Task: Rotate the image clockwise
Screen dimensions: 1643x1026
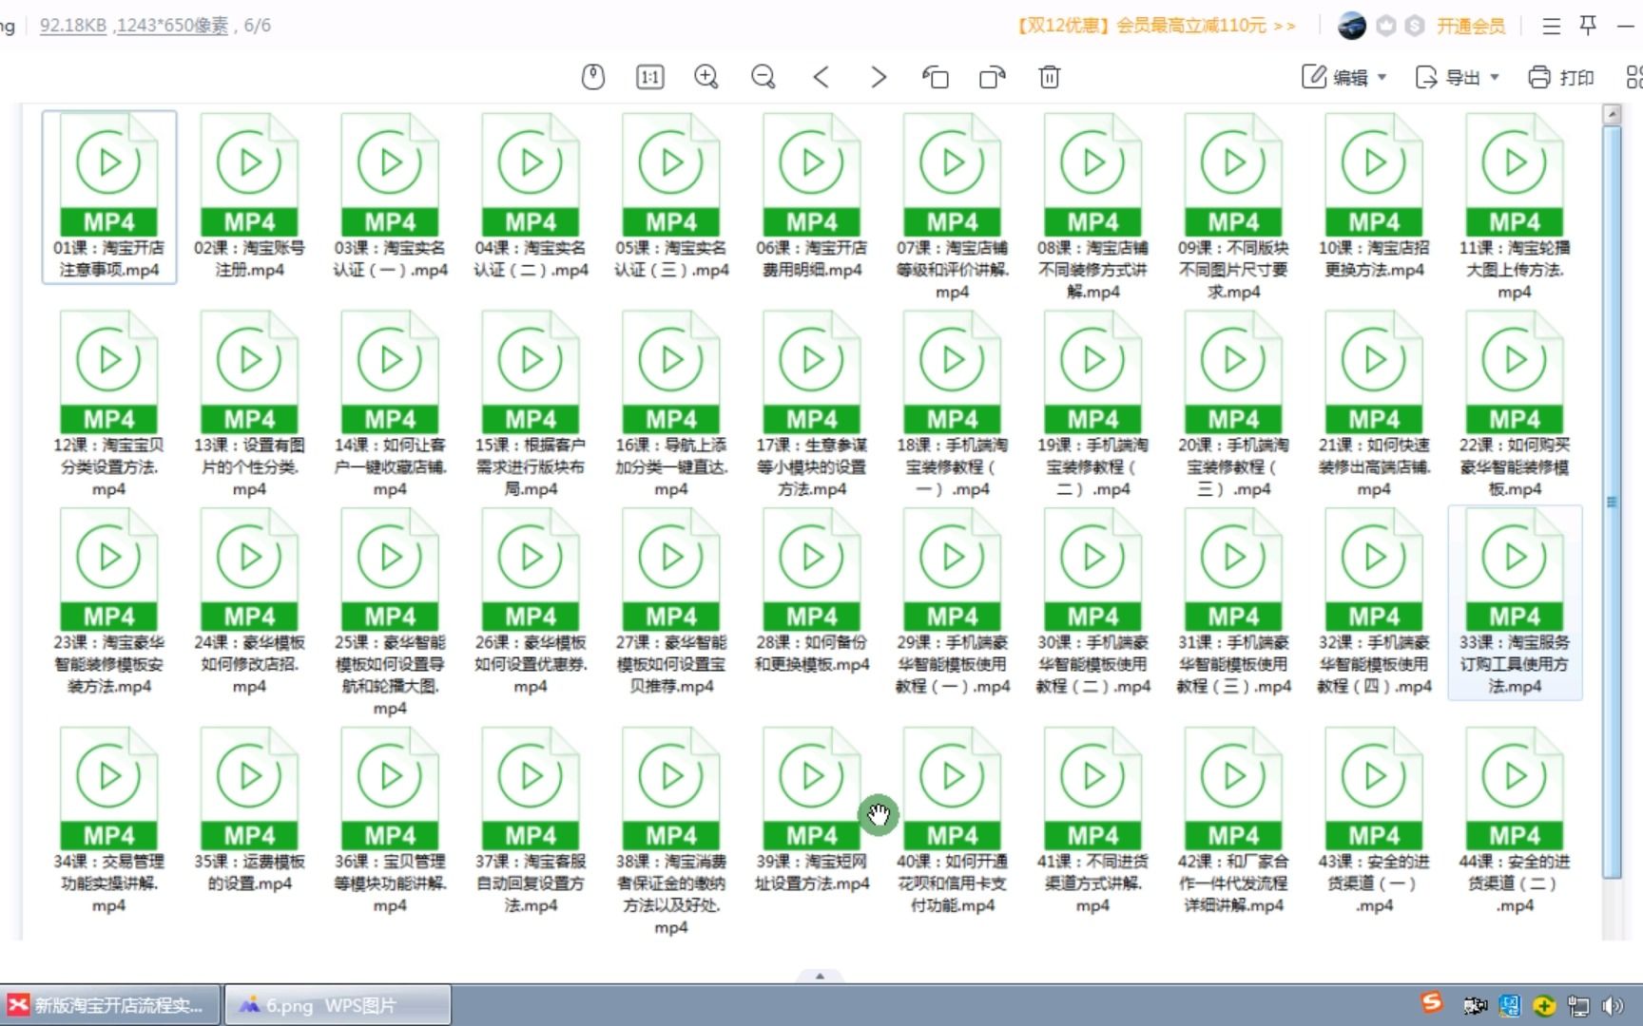Action: tap(993, 77)
